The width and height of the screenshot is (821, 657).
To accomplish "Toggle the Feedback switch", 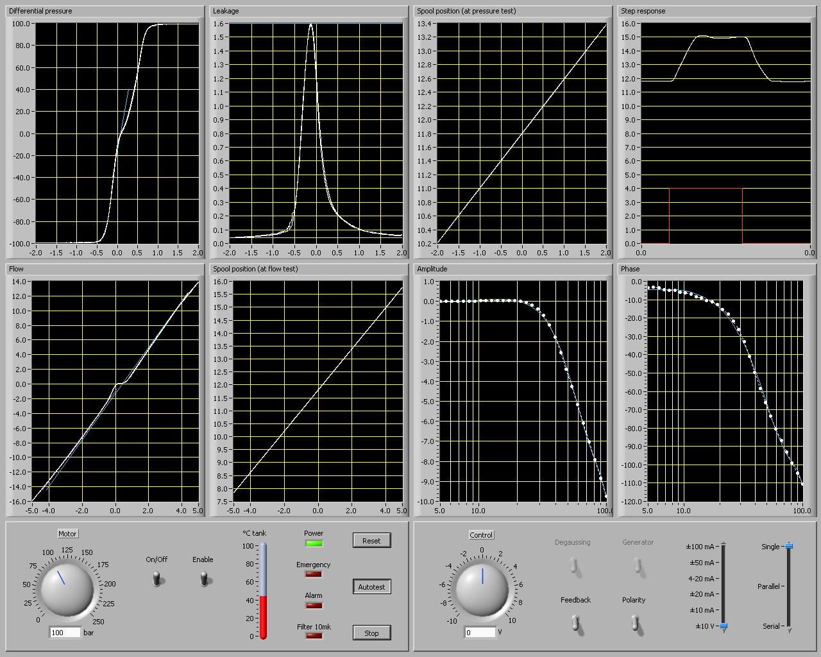I will click(x=575, y=622).
